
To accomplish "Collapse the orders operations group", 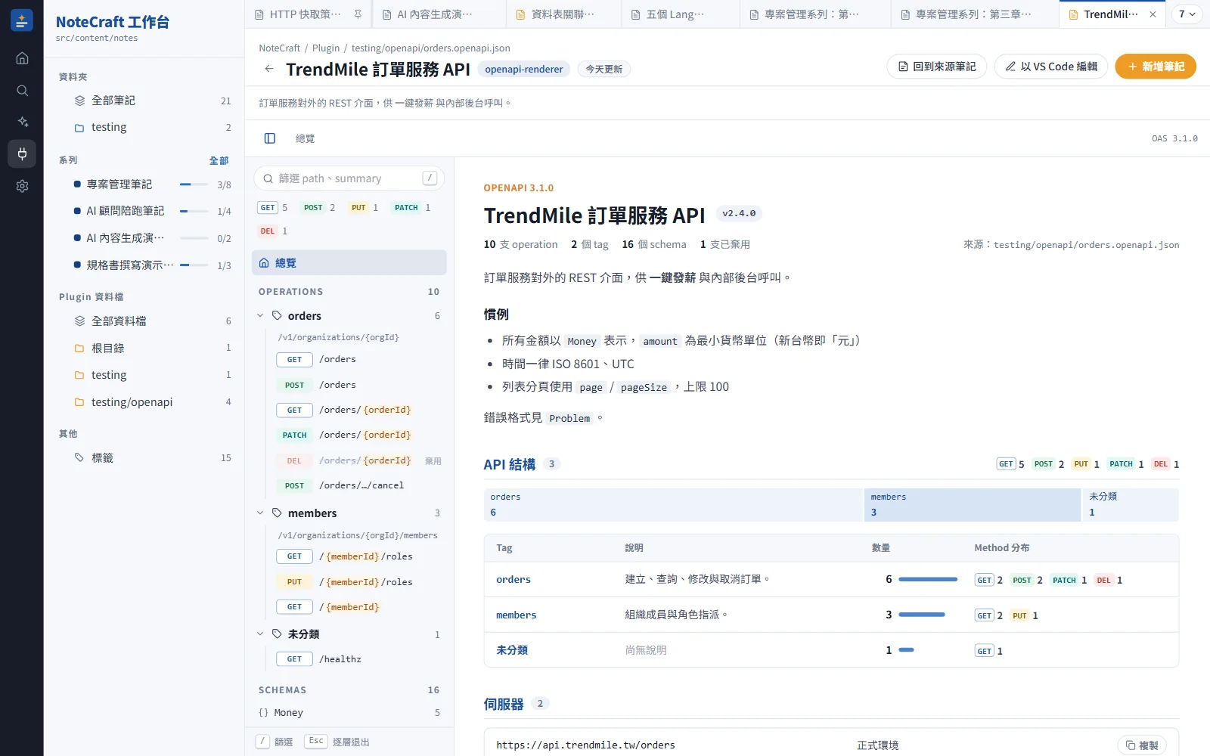I will tap(260, 315).
